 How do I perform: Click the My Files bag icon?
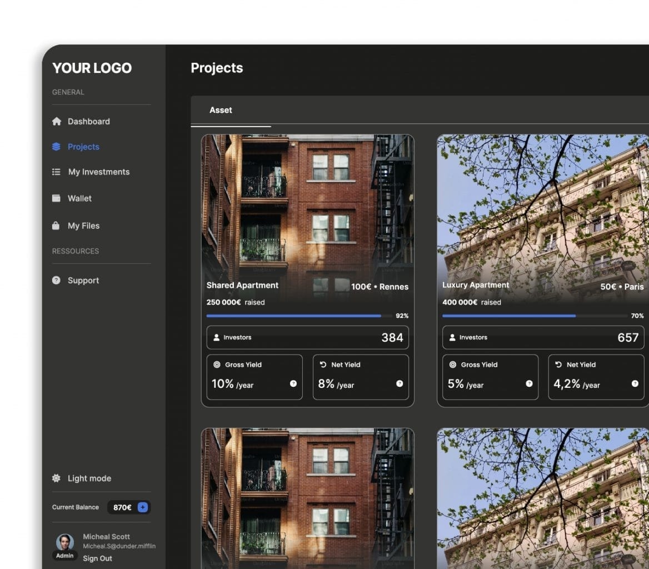56,226
